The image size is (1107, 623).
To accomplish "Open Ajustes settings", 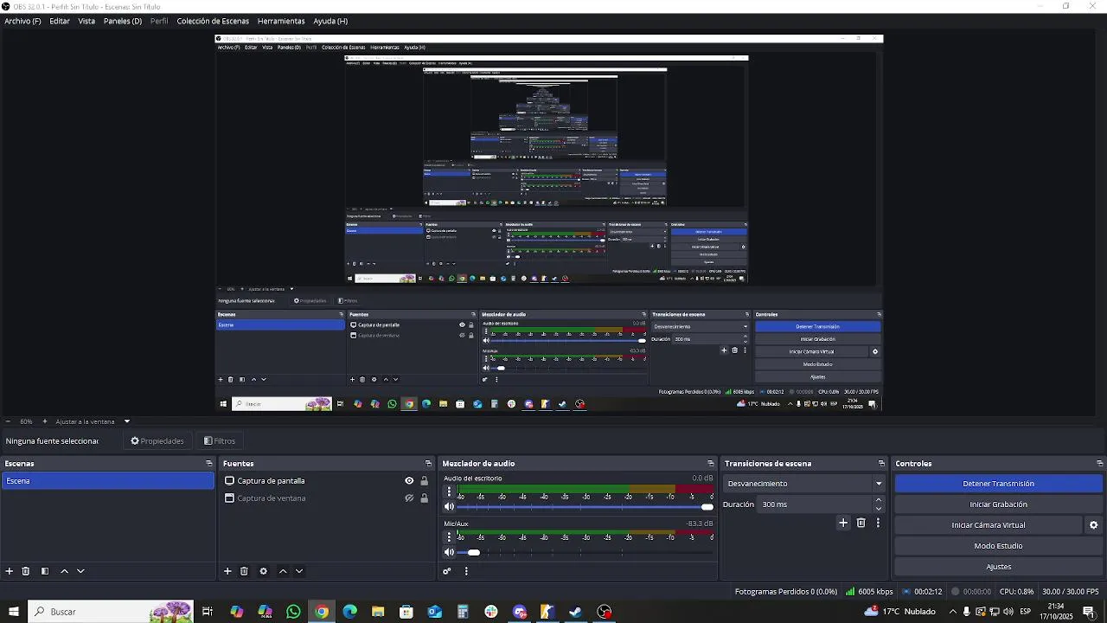I will 998,567.
